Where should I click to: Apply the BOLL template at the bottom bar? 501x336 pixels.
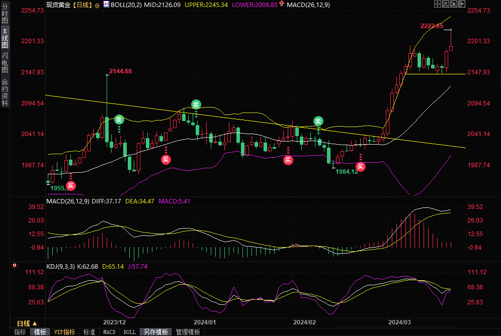click(x=129, y=332)
